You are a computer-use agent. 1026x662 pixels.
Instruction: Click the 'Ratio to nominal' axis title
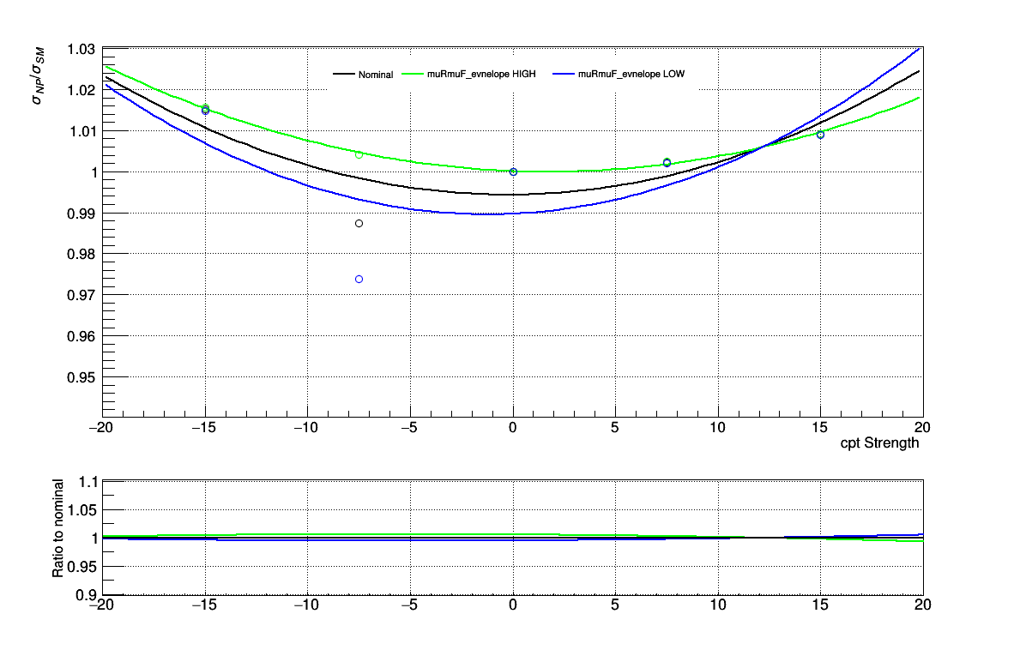[x=57, y=528]
